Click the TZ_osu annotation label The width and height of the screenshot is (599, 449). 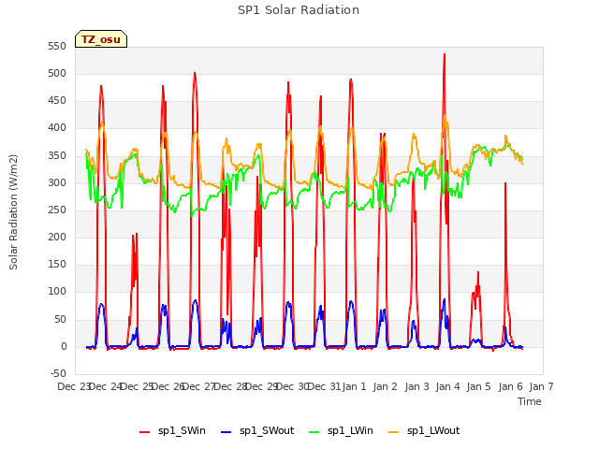(x=101, y=39)
